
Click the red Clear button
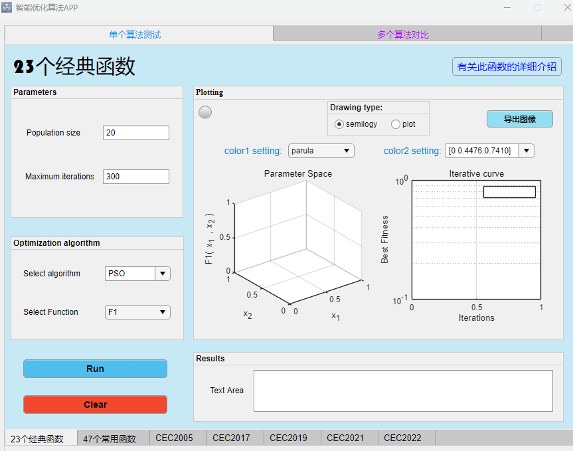(96, 405)
